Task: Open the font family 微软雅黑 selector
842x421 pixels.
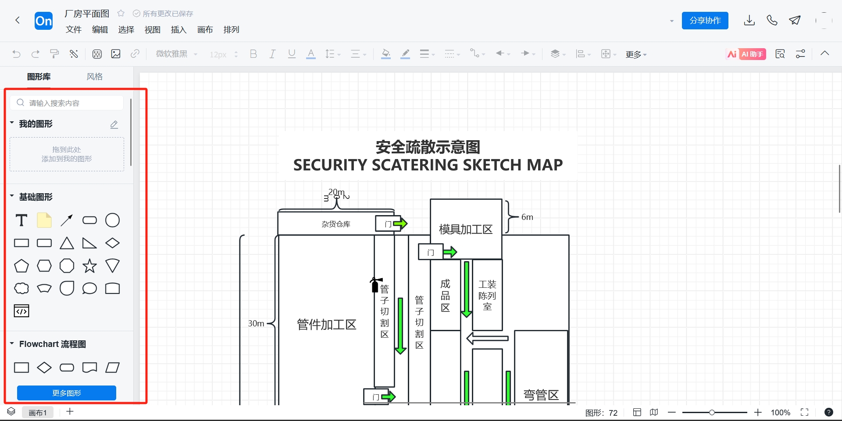Action: click(177, 54)
